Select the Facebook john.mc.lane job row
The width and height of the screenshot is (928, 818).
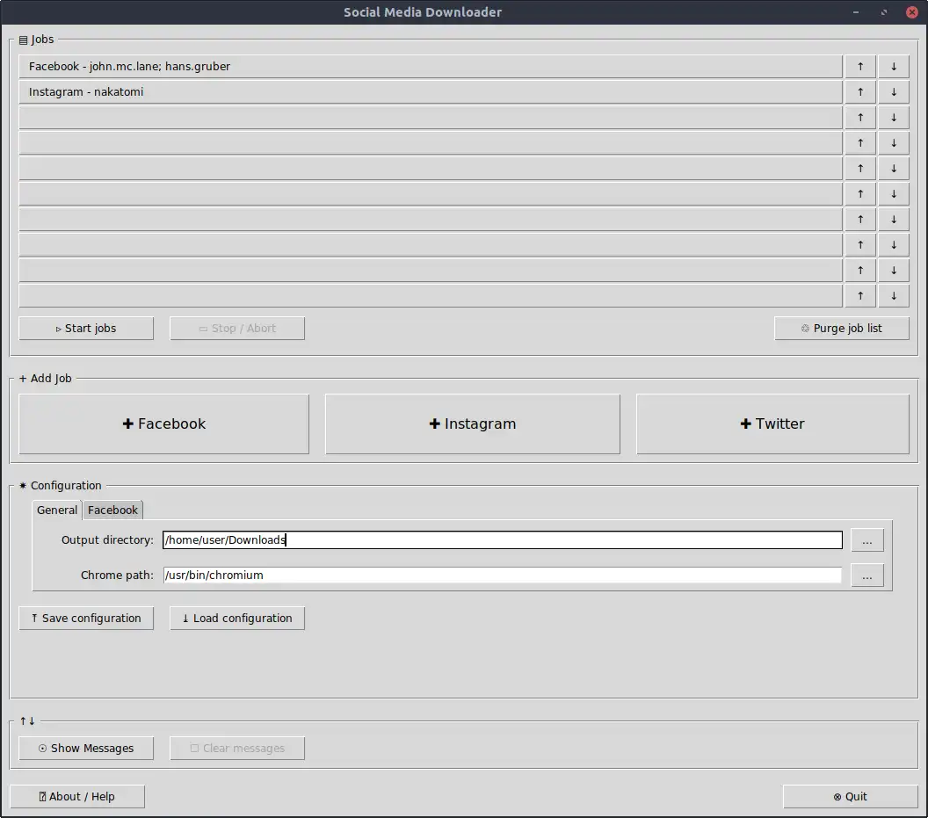pyautogui.click(x=431, y=66)
